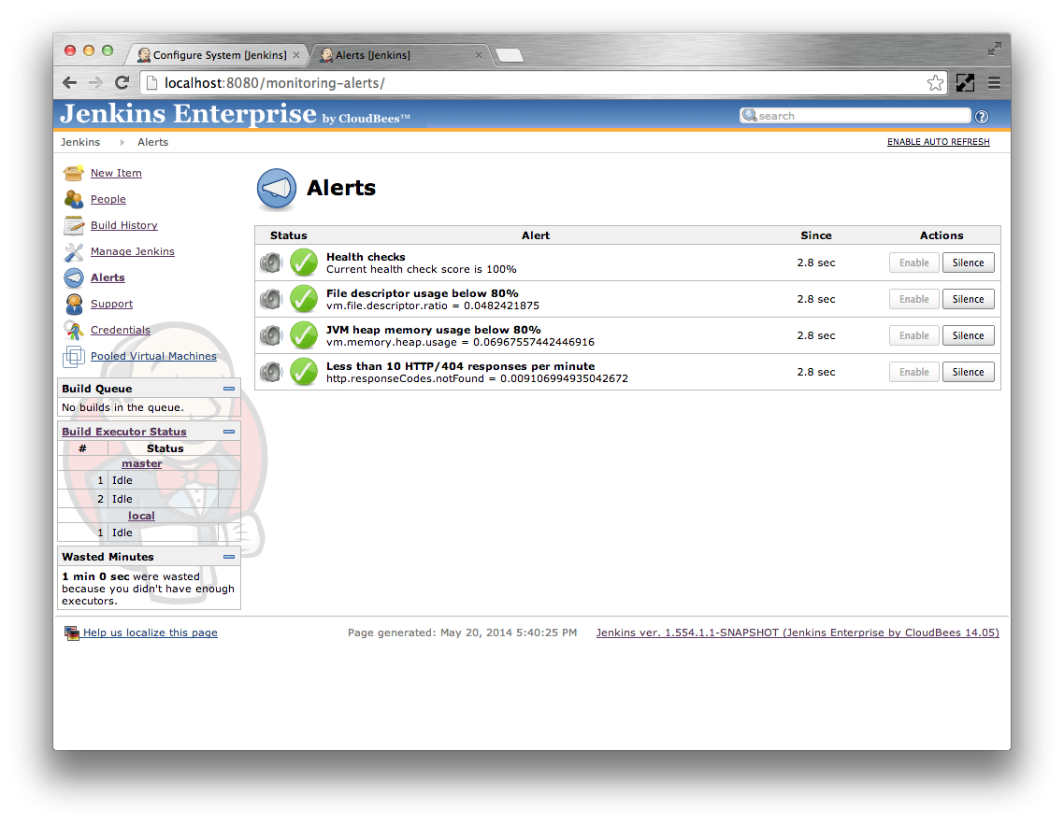This screenshot has height=824, width=1064.
Task: Reload the page with refresh icon
Action: pos(122,83)
